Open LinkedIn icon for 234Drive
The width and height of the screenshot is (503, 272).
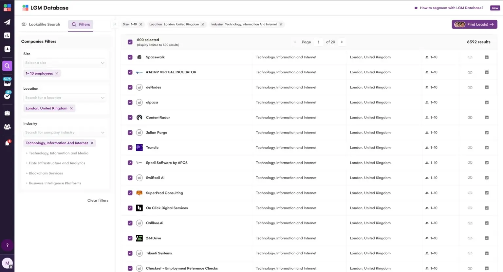[x=487, y=238]
